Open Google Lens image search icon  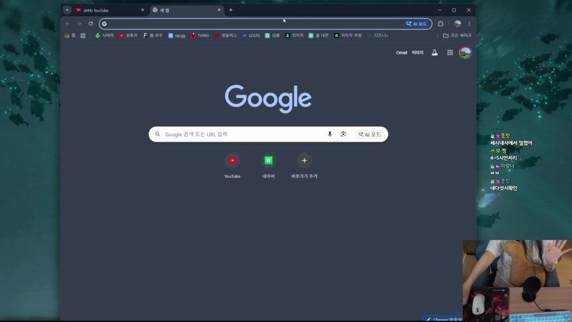click(343, 134)
